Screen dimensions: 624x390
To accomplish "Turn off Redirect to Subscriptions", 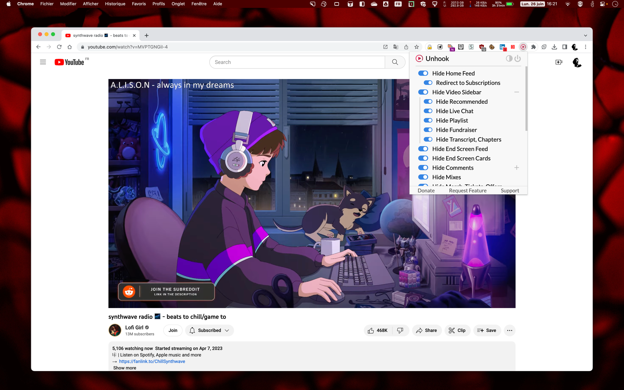I will click(x=428, y=83).
